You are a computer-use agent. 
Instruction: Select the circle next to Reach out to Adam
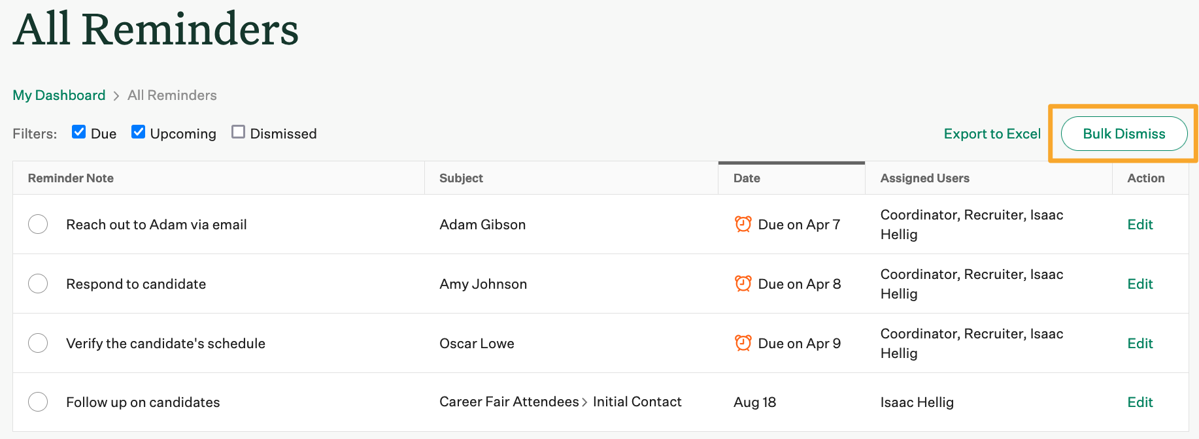coord(38,224)
